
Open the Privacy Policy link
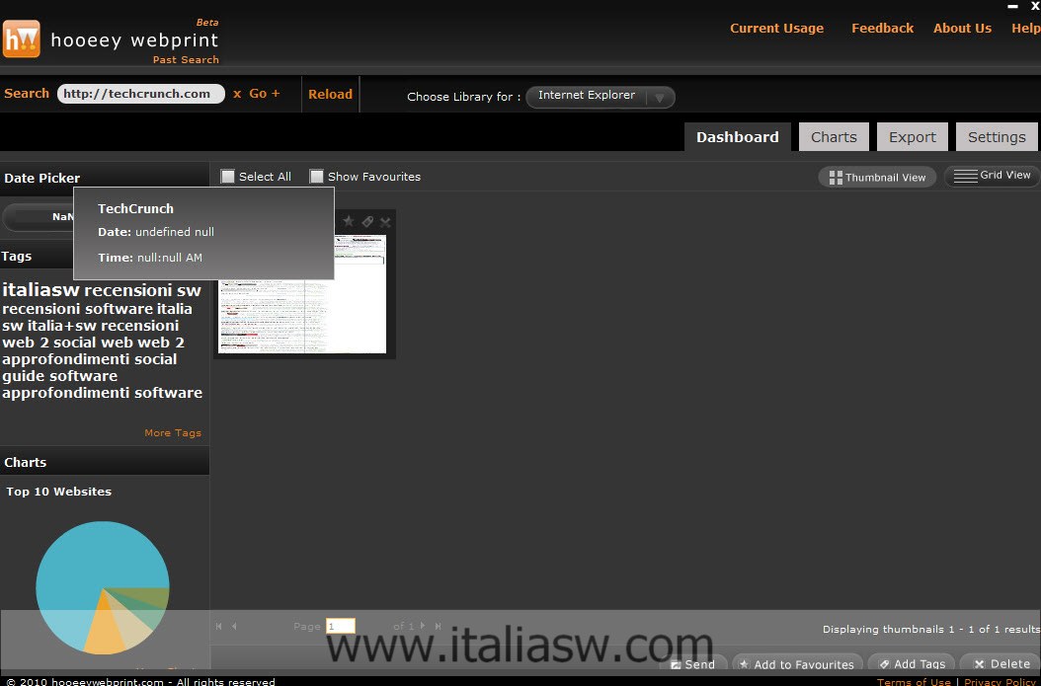tap(1001, 681)
